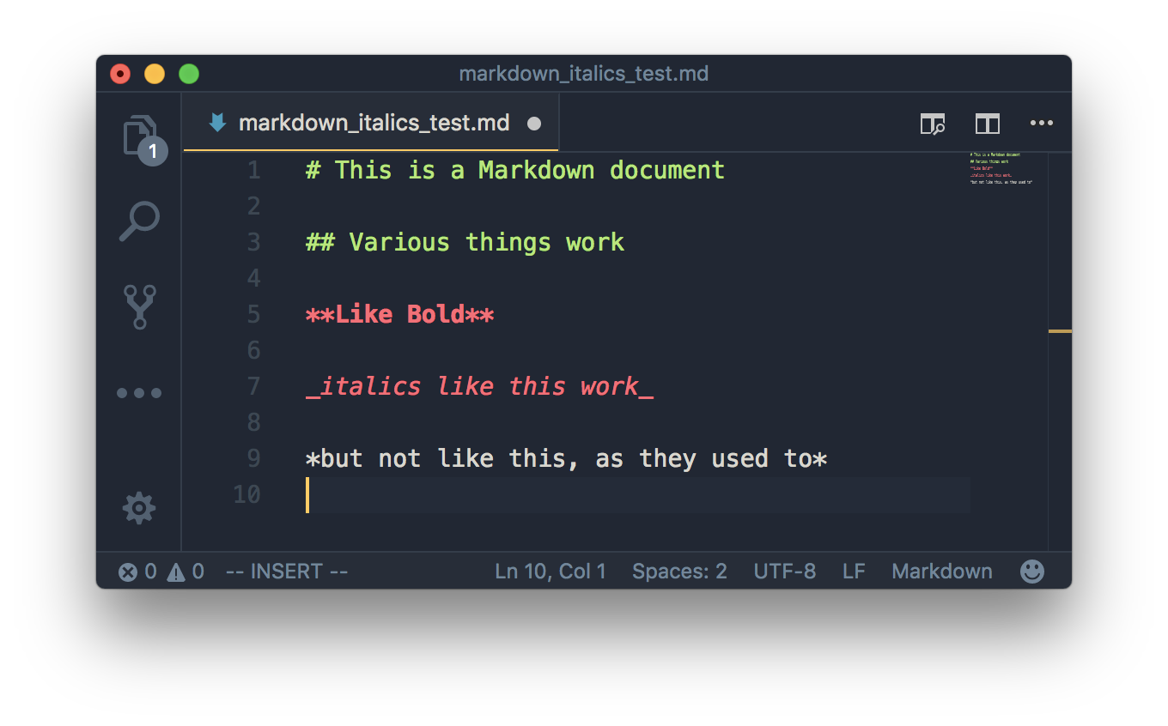
Task: Split the editor using the split icon
Action: 987,123
